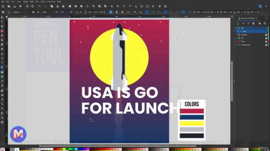Open the Object menu

[25, 2]
